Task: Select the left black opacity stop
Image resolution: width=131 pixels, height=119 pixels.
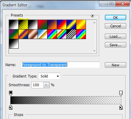Action: click(11, 93)
